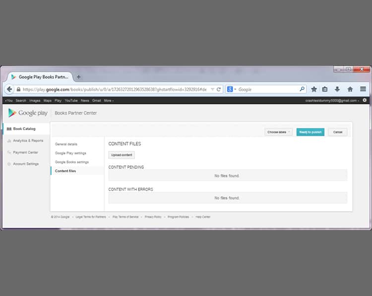Click Maps in Google bar
The width and height of the screenshot is (372, 296).
point(48,100)
